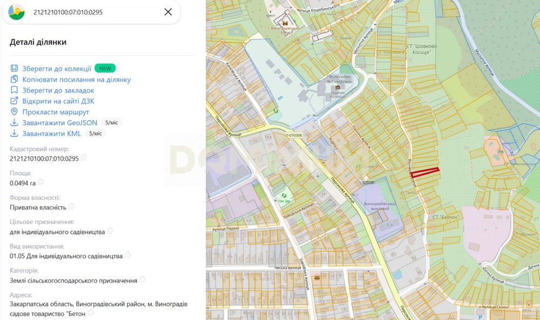540x320 pixels.
Task: Click the Землі сільськогосподарського призначення text
Action: pyautogui.click(x=73, y=281)
